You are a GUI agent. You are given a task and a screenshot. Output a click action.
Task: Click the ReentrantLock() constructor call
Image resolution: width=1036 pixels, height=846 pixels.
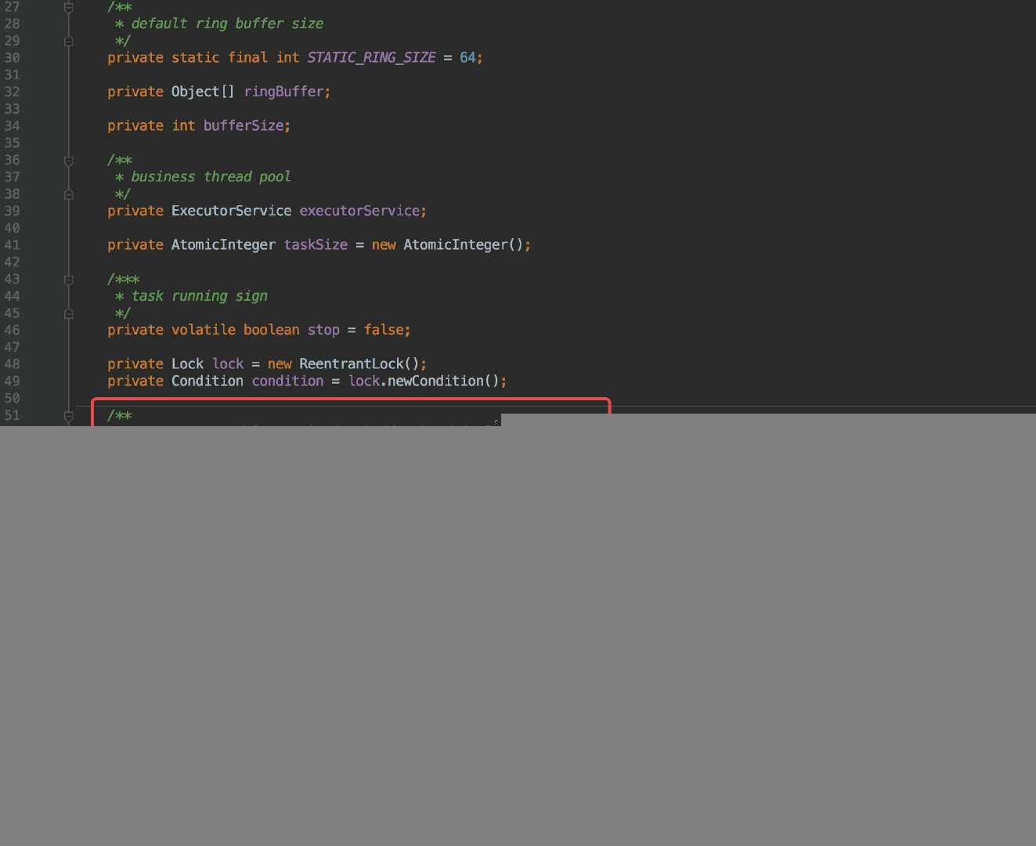(x=359, y=363)
